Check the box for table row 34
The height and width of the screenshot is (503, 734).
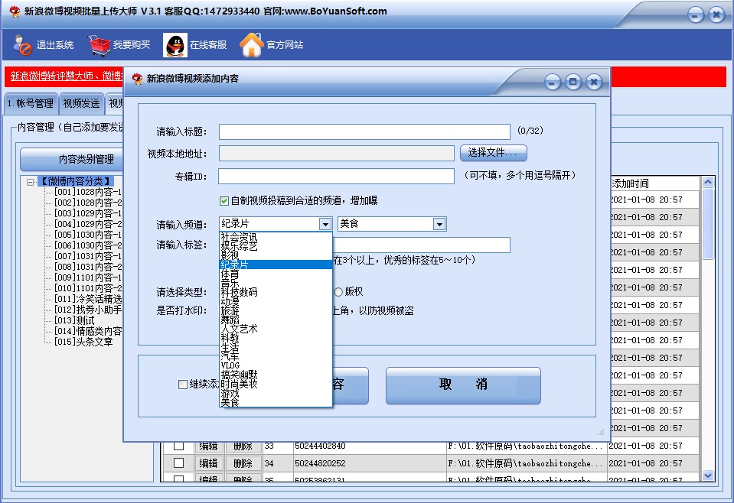[x=178, y=462]
